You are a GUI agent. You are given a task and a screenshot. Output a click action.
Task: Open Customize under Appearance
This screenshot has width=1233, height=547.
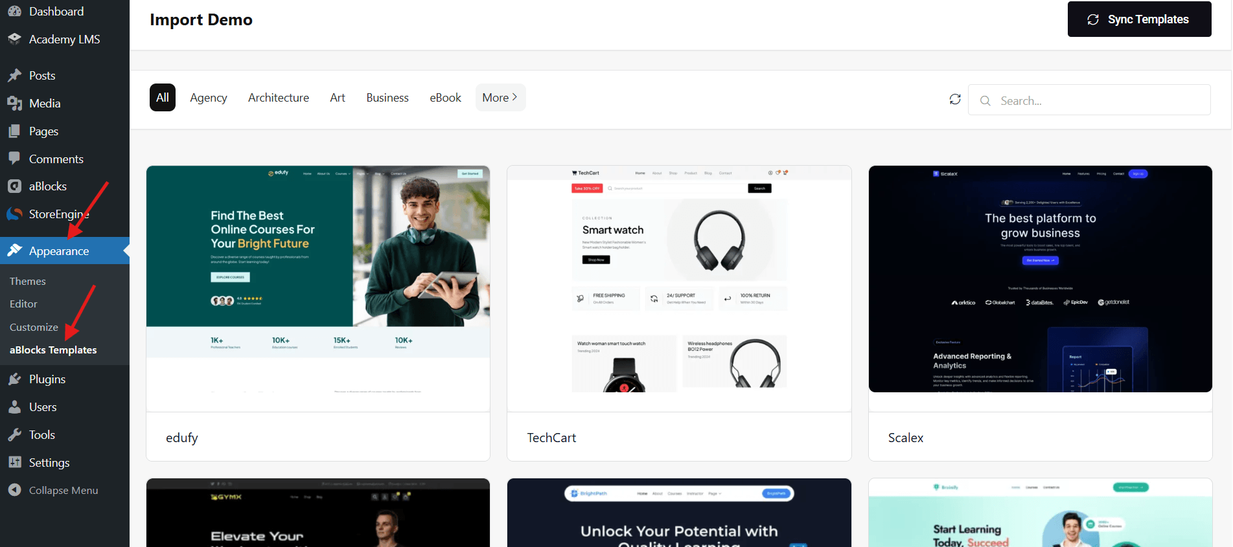pos(34,328)
